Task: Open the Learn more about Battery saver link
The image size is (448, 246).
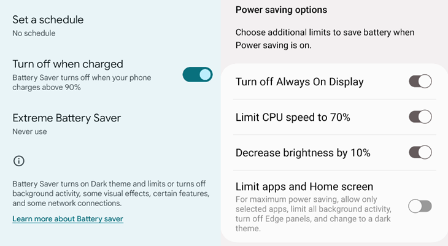Action: [68, 219]
